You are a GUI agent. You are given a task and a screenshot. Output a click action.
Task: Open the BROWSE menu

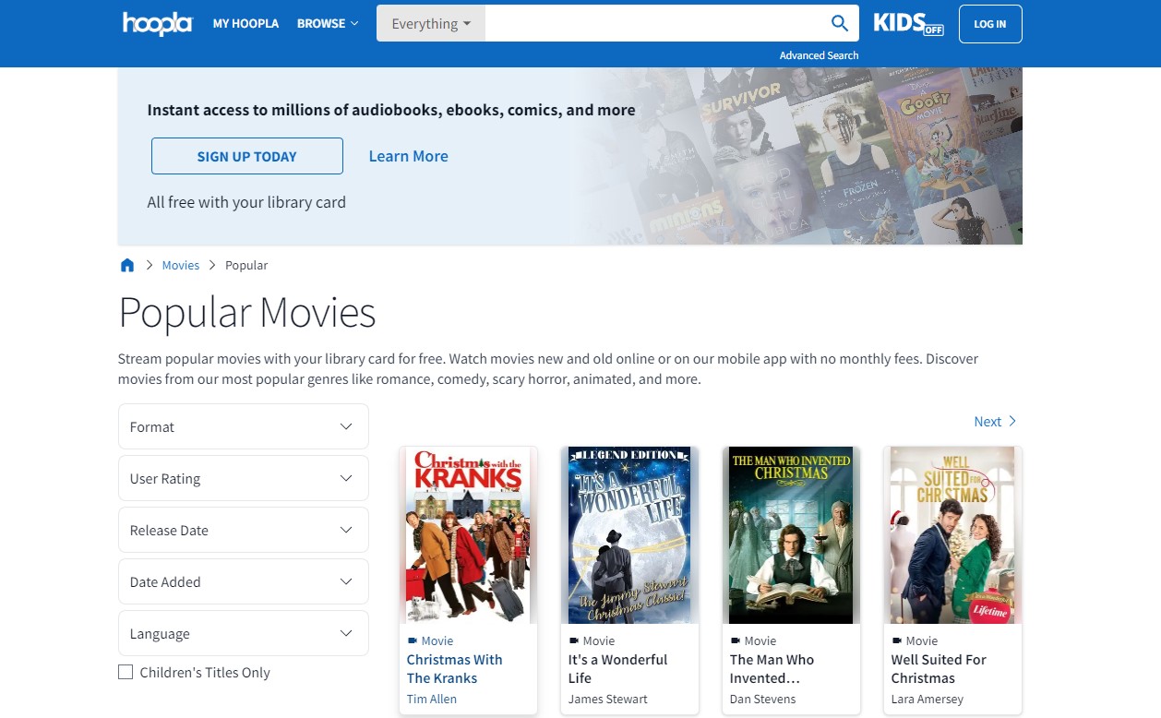[328, 24]
